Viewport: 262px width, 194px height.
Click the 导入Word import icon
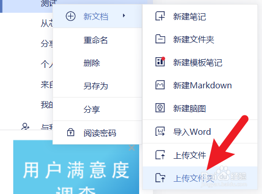click(x=160, y=131)
